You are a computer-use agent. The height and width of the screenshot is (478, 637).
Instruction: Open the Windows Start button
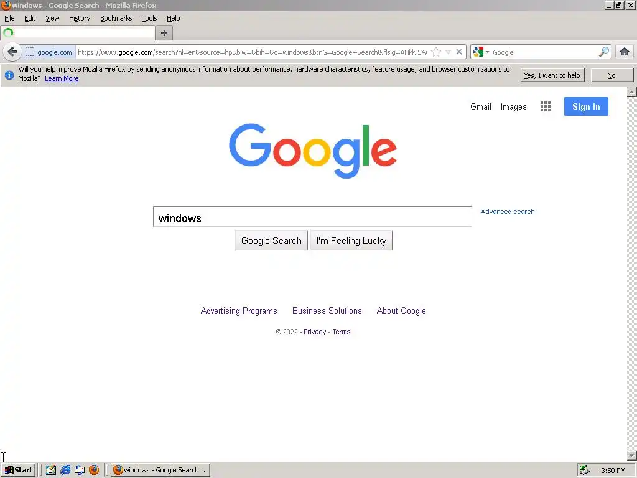(18, 470)
